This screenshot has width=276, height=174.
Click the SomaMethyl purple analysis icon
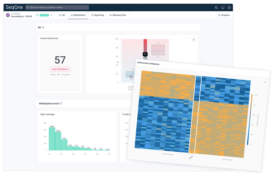point(8,15)
